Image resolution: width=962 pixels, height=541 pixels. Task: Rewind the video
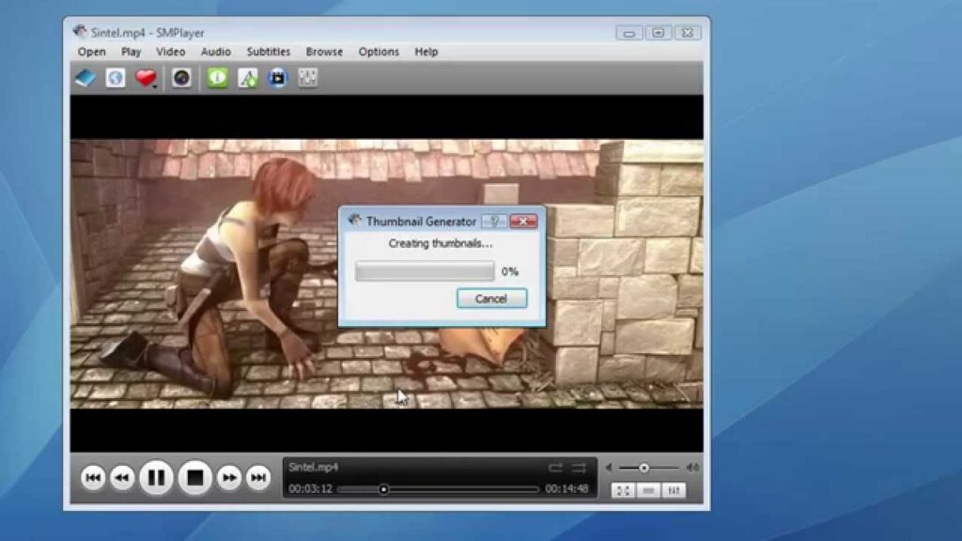(x=122, y=478)
